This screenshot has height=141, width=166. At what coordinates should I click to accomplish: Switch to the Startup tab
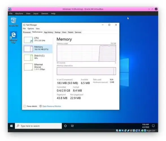pyautogui.click(x=58, y=32)
